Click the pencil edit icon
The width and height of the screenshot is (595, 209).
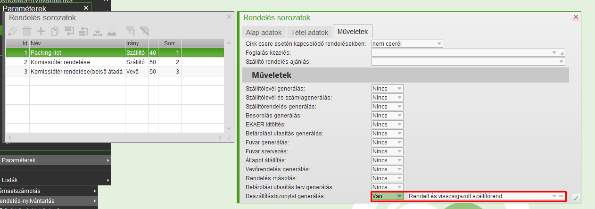[x=13, y=31]
